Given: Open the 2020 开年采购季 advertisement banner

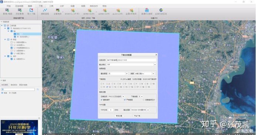Looking at the screenshot, I should 19,127.
